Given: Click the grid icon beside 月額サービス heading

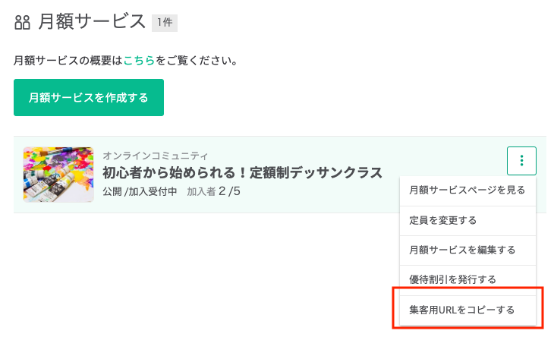Looking at the screenshot, I should pyautogui.click(x=22, y=23).
